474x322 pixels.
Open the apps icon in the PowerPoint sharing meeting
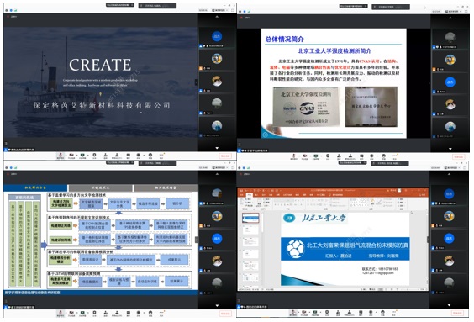pyautogui.click(x=382, y=312)
